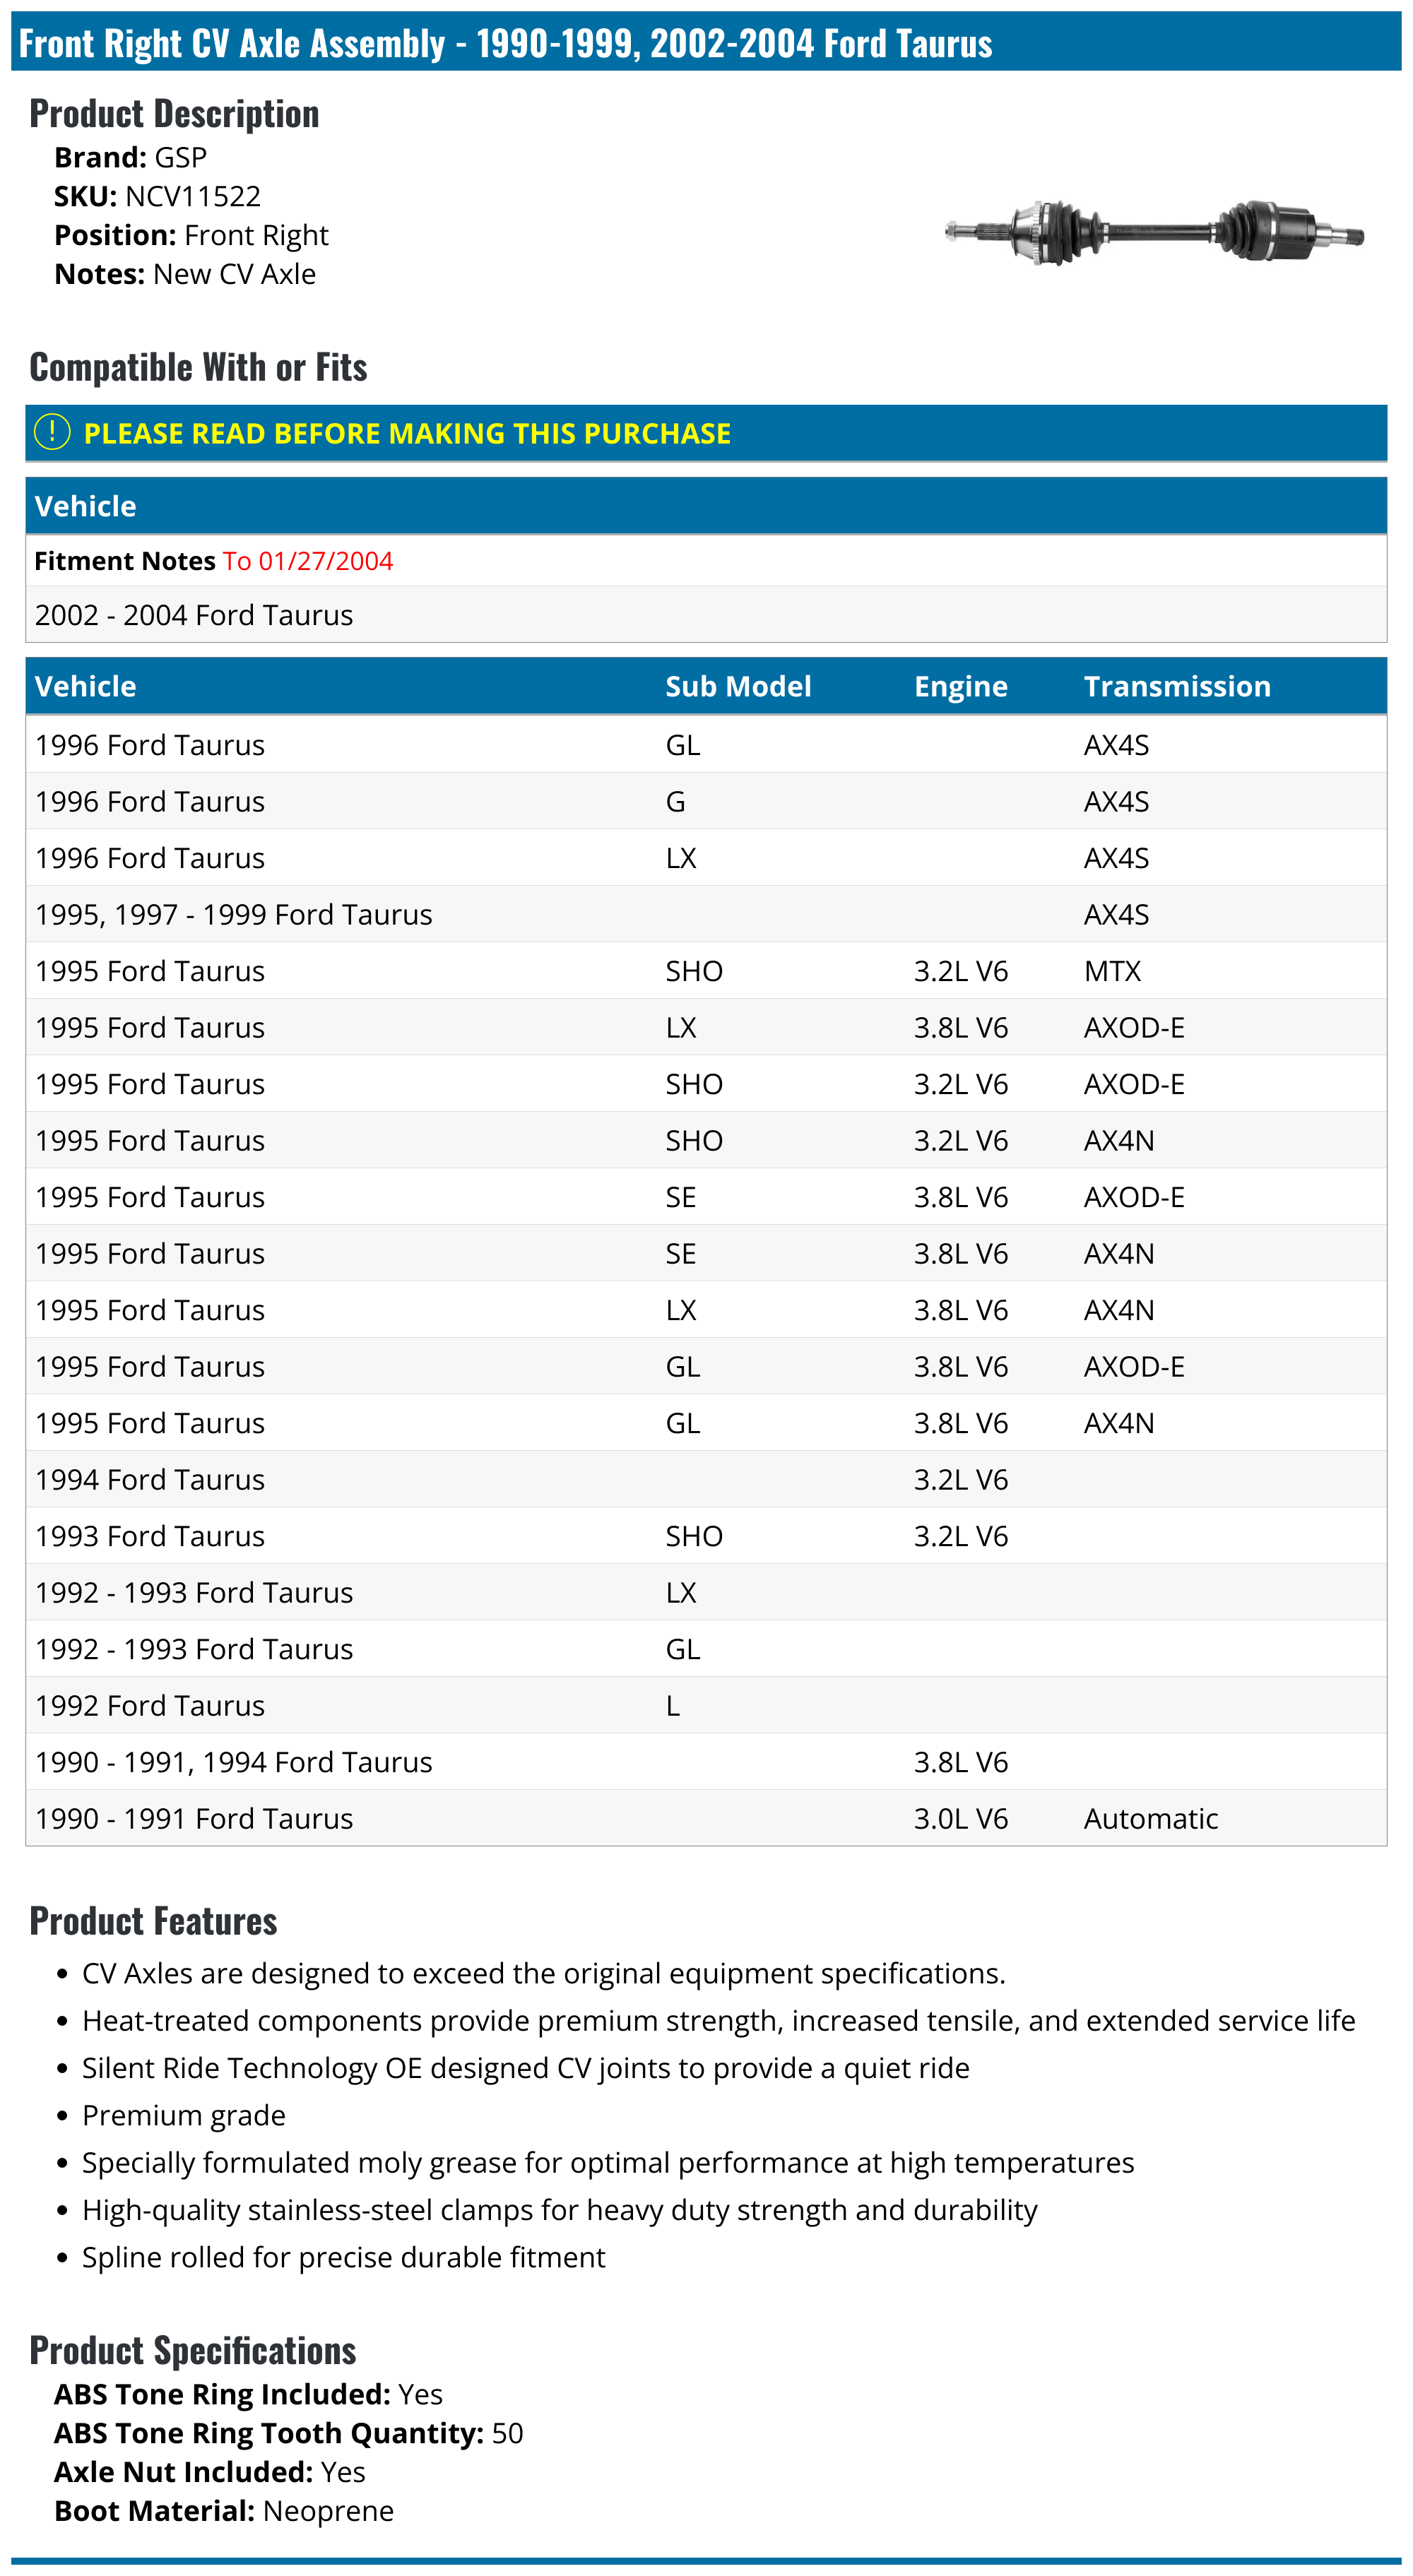Click the 'Transmission' column header

coord(1176,686)
